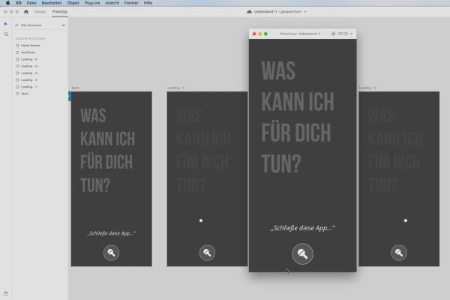This screenshot has height=300, width=450.
Task: Open the Ansicht menu
Action: [x=112, y=3]
